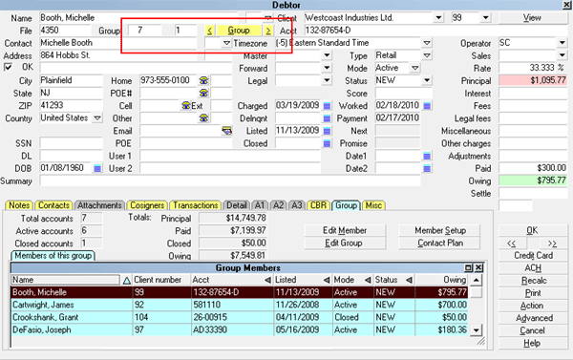Open calendar for DOB field
This screenshot has width=573, height=360.
click(97, 168)
